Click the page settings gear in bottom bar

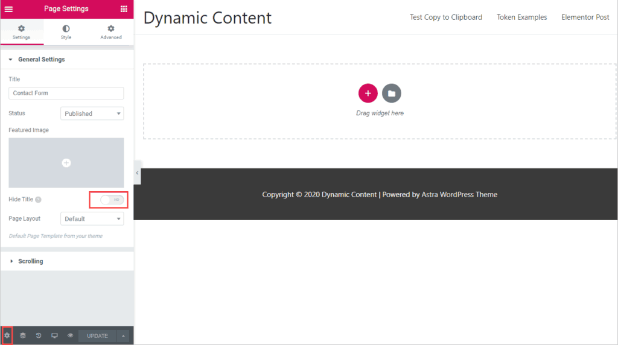7,335
